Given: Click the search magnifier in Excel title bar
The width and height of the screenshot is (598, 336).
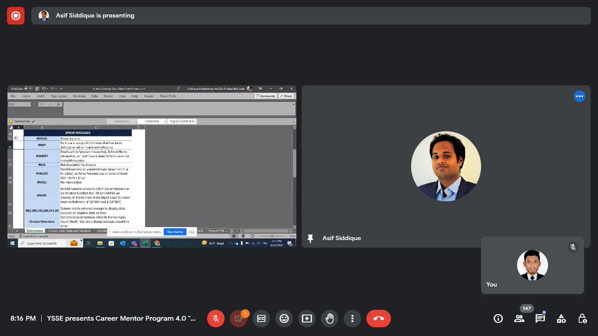Looking at the screenshot, I should (178, 89).
